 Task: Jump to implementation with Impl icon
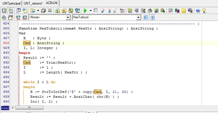pyautogui.click(x=25, y=17)
